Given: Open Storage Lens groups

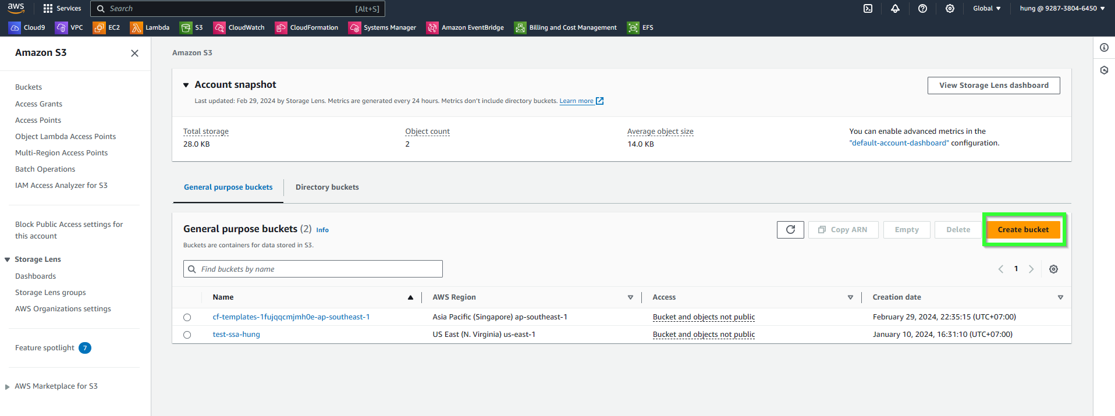Looking at the screenshot, I should [50, 293].
